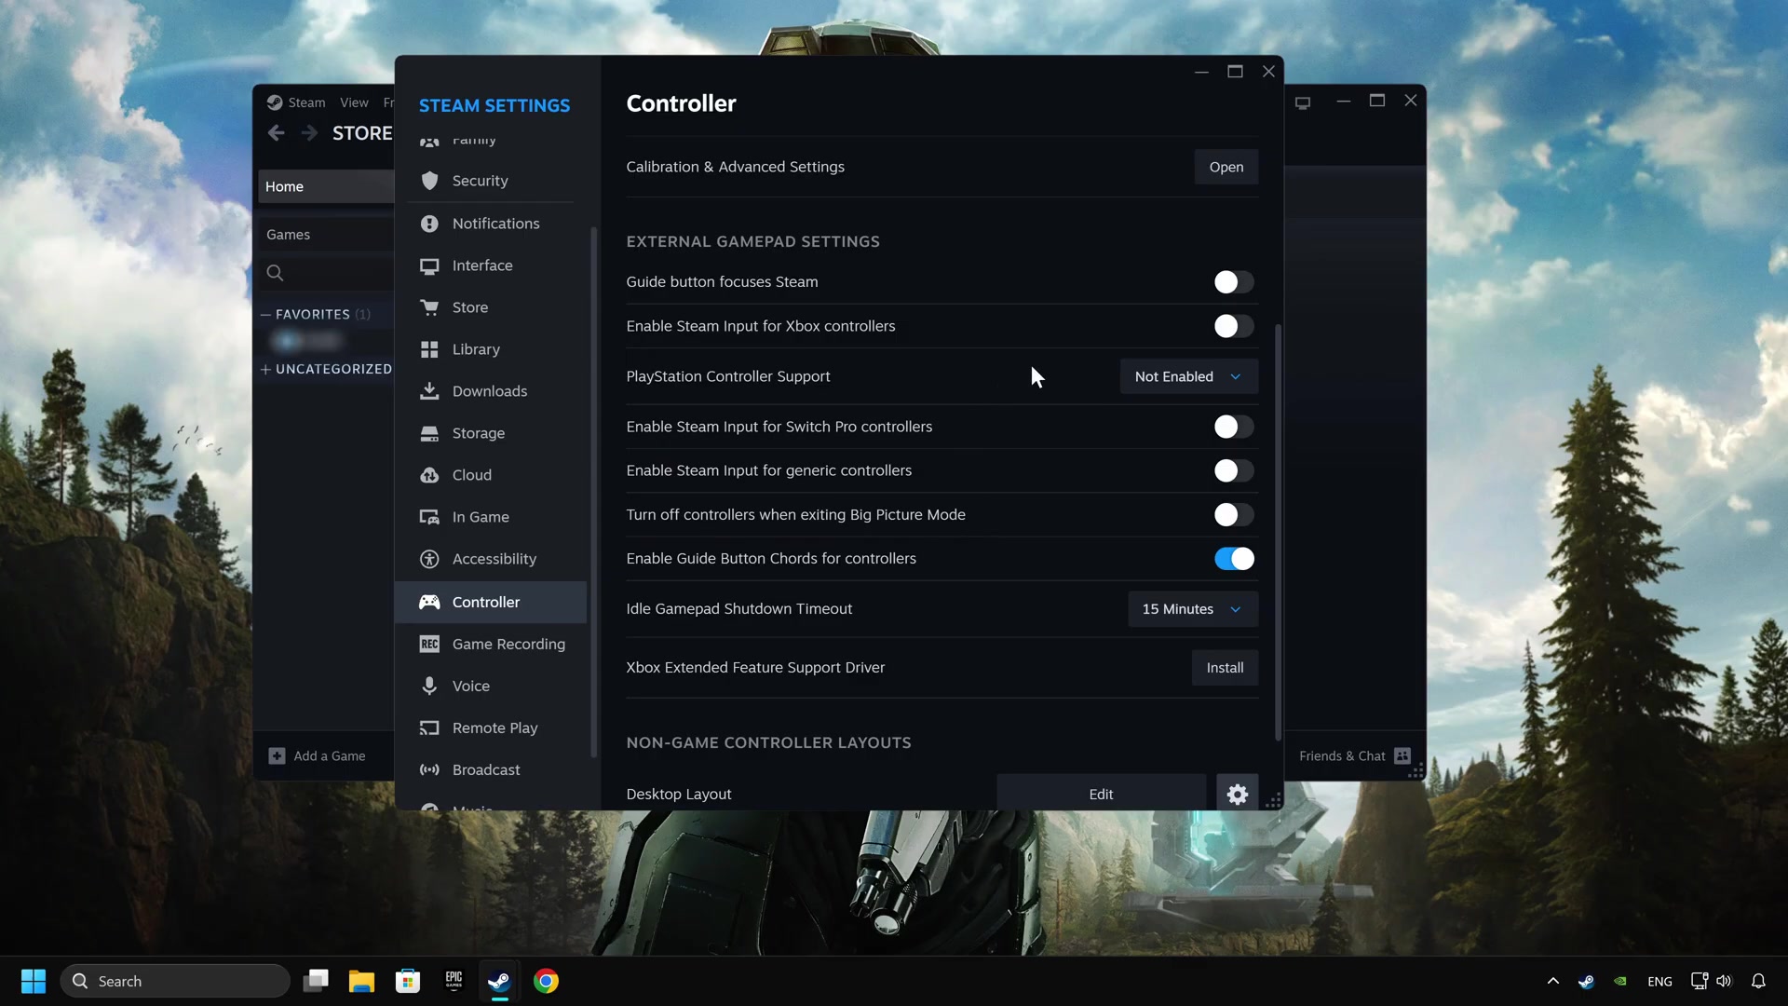The width and height of the screenshot is (1788, 1006).
Task: Click the Library grid icon
Action: [429, 349]
